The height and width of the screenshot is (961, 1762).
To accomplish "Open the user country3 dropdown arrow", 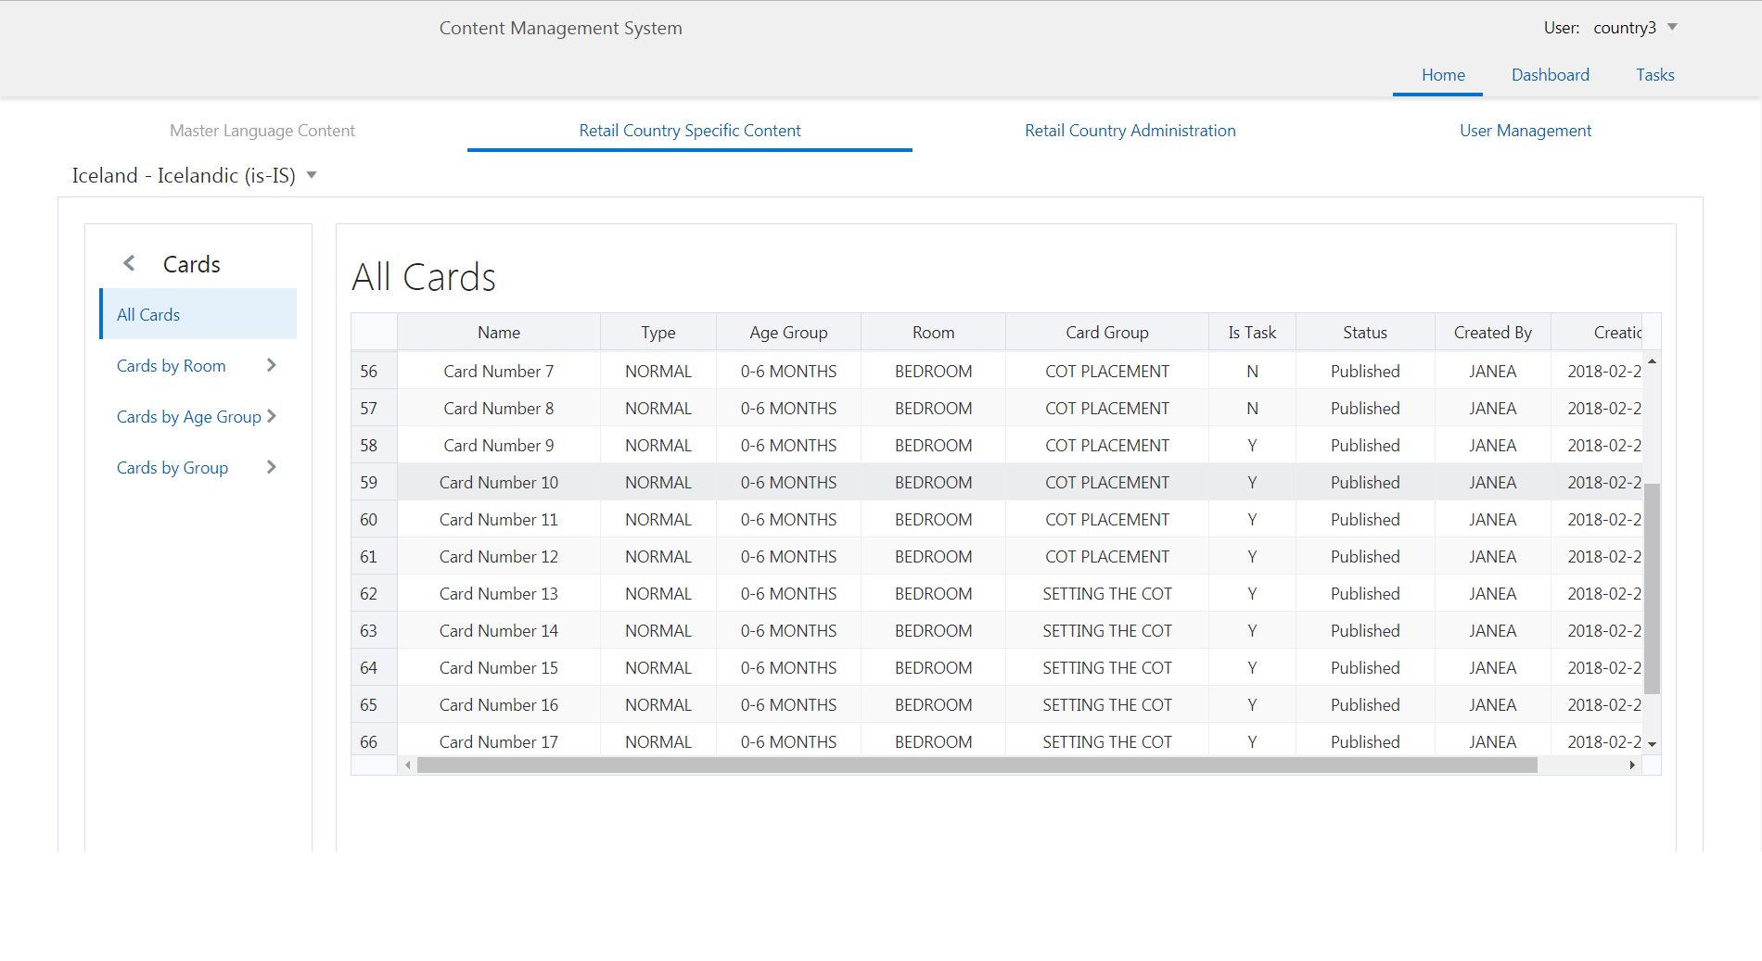I will pos(1672,27).
